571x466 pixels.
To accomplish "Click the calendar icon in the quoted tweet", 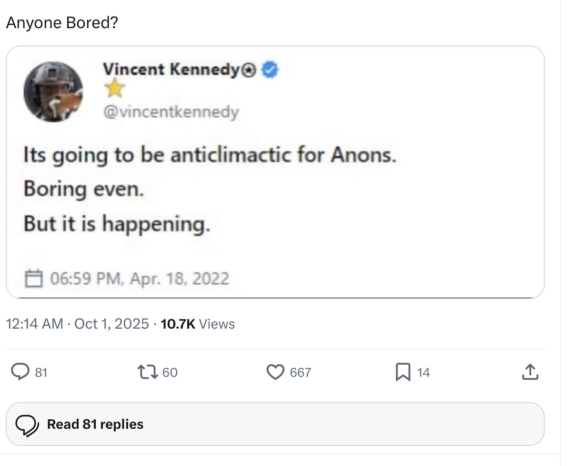I will (33, 278).
